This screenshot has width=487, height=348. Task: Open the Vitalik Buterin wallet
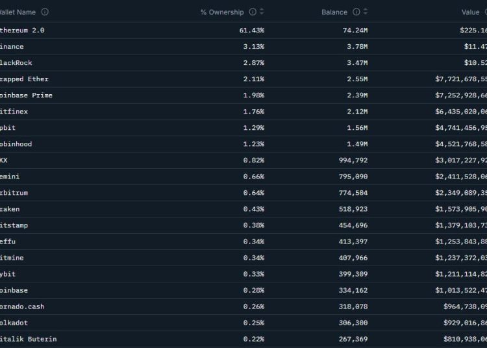click(x=28, y=339)
